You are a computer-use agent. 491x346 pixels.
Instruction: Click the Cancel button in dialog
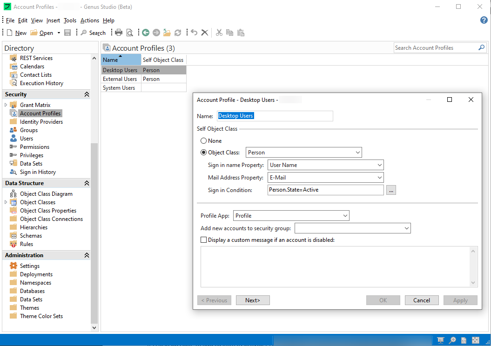point(422,300)
